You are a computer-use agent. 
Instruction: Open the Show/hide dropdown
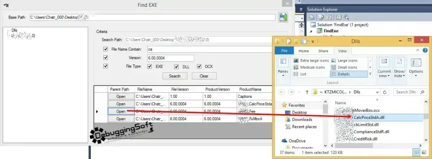pyautogui.click(x=400, y=67)
